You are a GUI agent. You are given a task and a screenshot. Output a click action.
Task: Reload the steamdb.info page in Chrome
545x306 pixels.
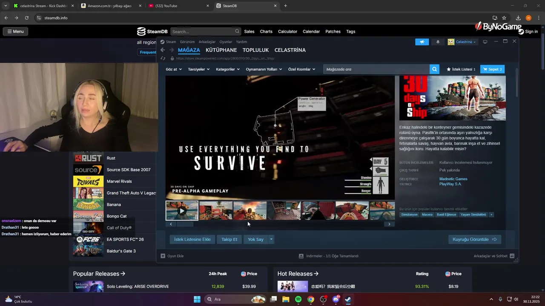26,18
